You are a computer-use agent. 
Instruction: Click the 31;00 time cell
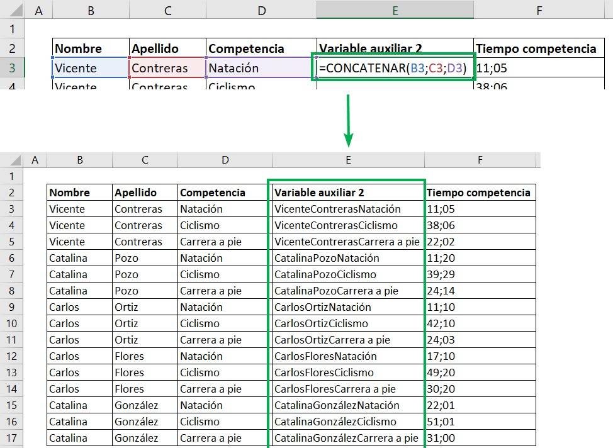coord(480,438)
